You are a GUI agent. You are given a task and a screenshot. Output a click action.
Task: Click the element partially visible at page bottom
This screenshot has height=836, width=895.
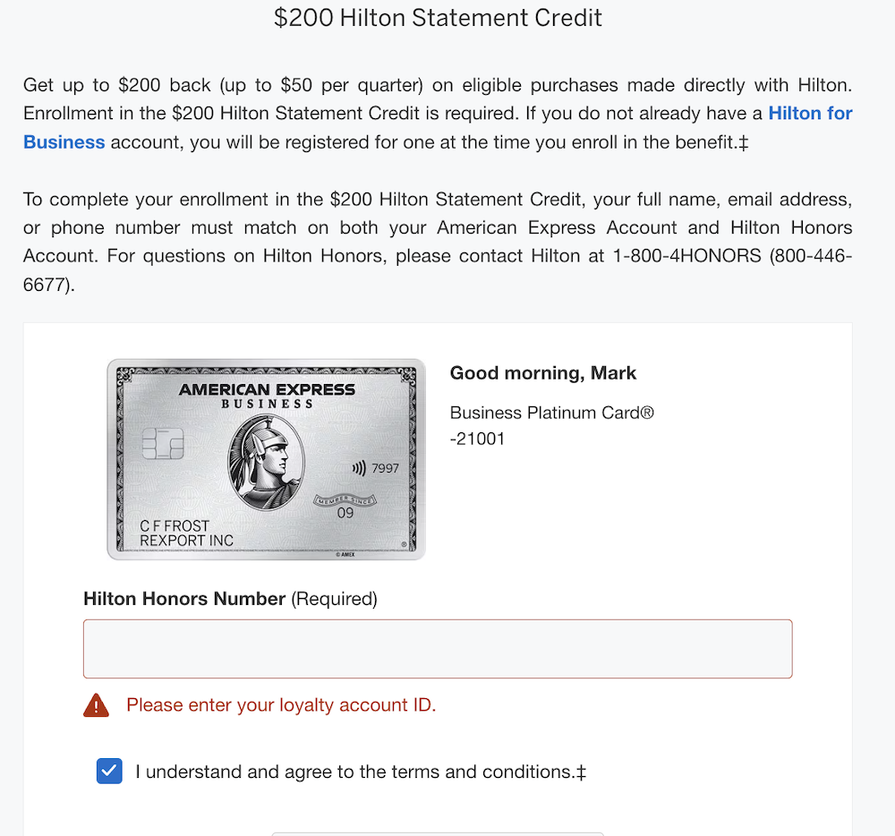coord(438,833)
